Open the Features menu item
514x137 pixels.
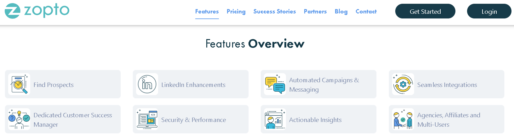point(207,12)
